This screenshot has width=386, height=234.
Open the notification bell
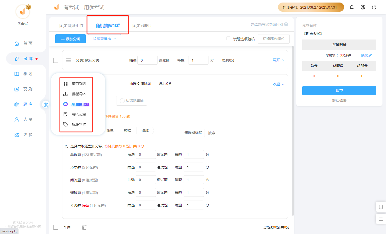pyautogui.click(x=352, y=7)
